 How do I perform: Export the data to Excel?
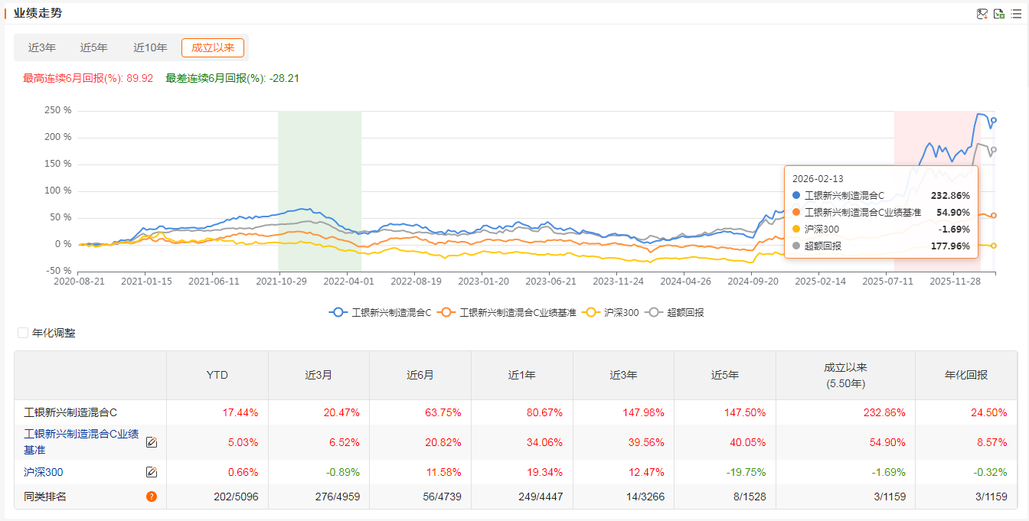click(x=999, y=14)
